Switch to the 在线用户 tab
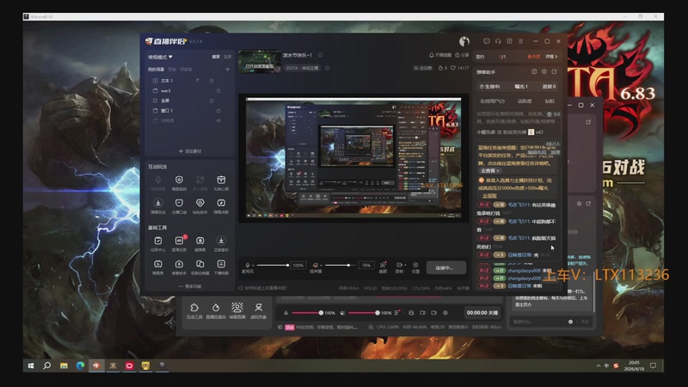The height and width of the screenshot is (387, 688). click(492, 101)
